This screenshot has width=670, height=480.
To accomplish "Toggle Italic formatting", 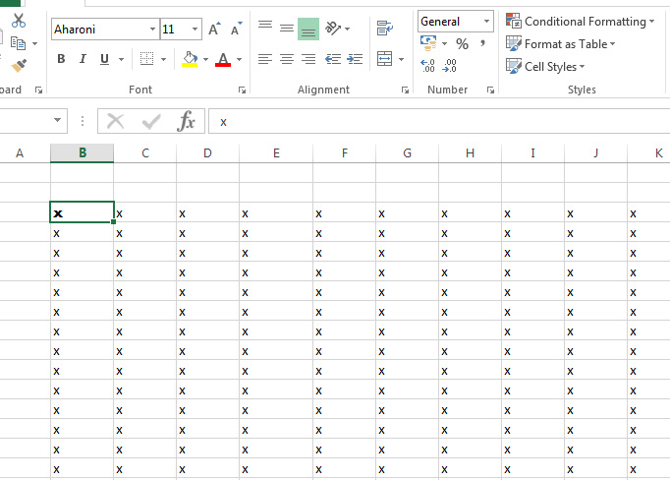I will [x=83, y=60].
